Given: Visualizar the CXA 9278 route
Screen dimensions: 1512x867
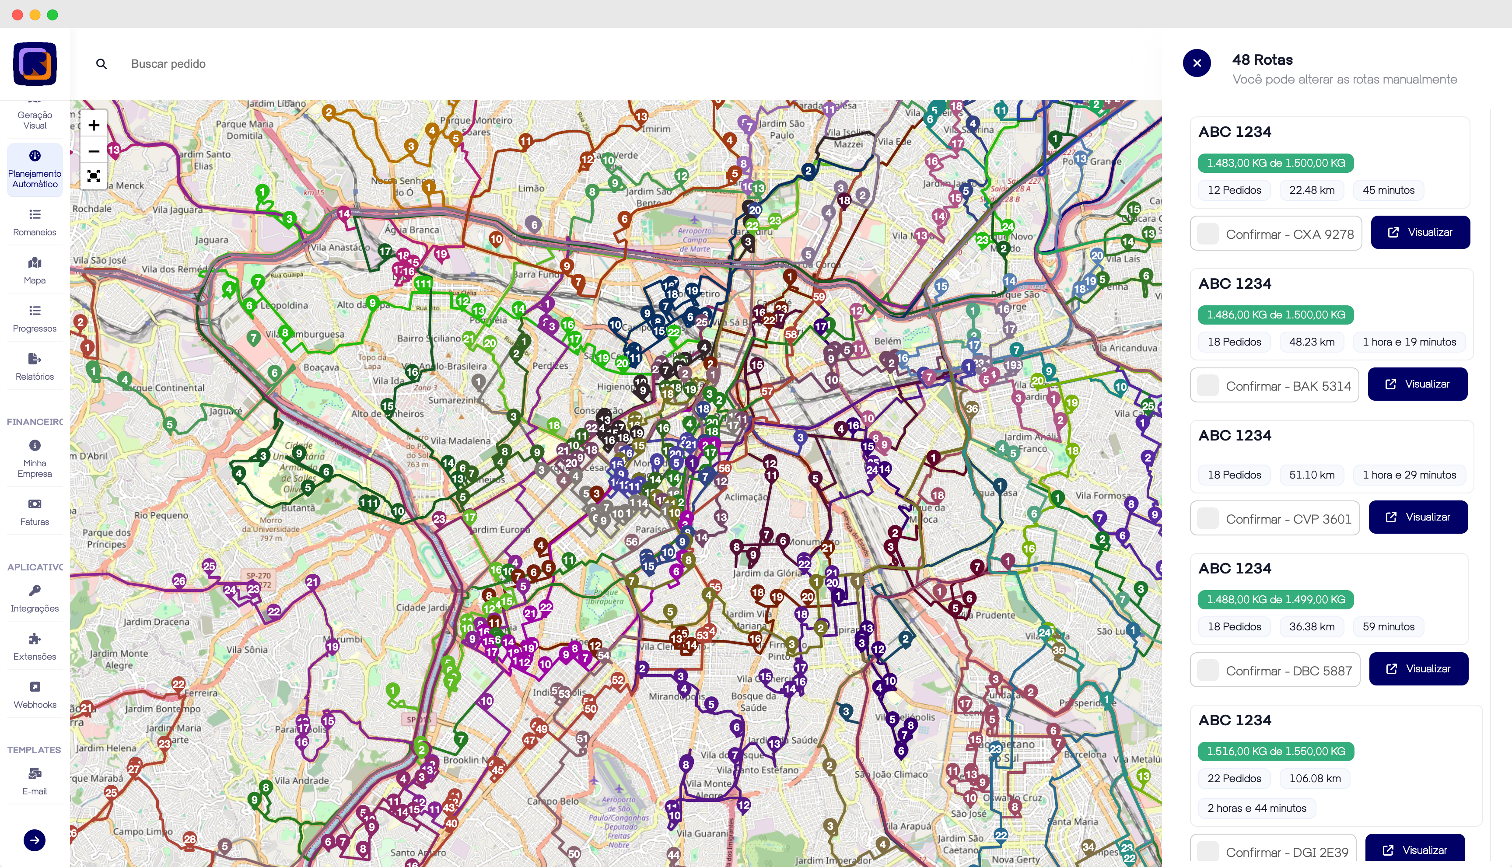Looking at the screenshot, I should pyautogui.click(x=1420, y=232).
